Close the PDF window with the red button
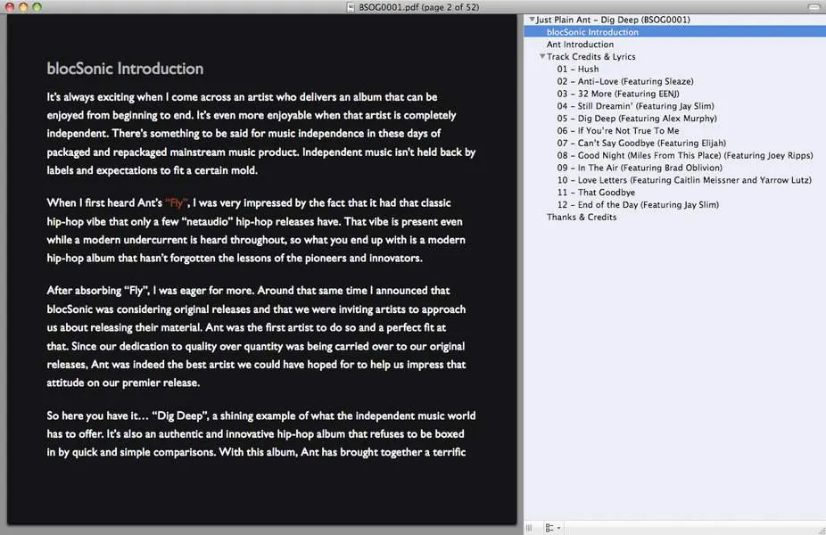826x535 pixels. 10,7
